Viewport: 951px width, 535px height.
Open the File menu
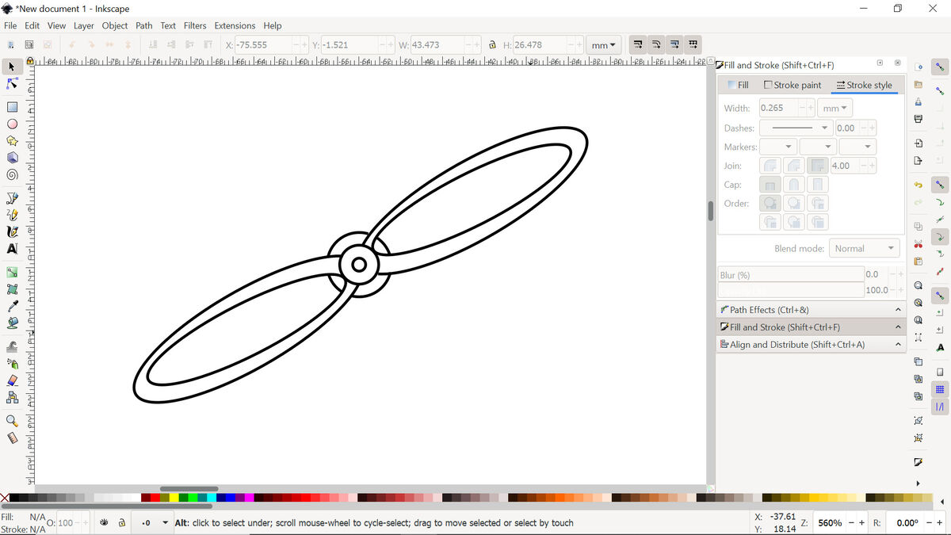[10, 25]
